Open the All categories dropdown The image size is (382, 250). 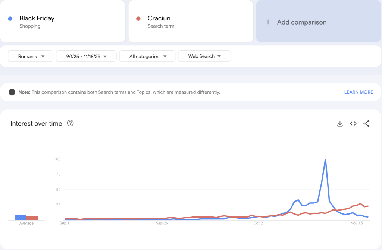click(x=147, y=56)
